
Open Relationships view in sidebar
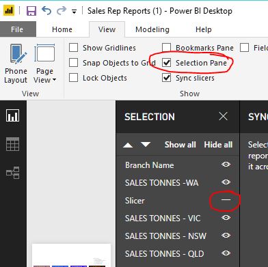click(x=12, y=173)
